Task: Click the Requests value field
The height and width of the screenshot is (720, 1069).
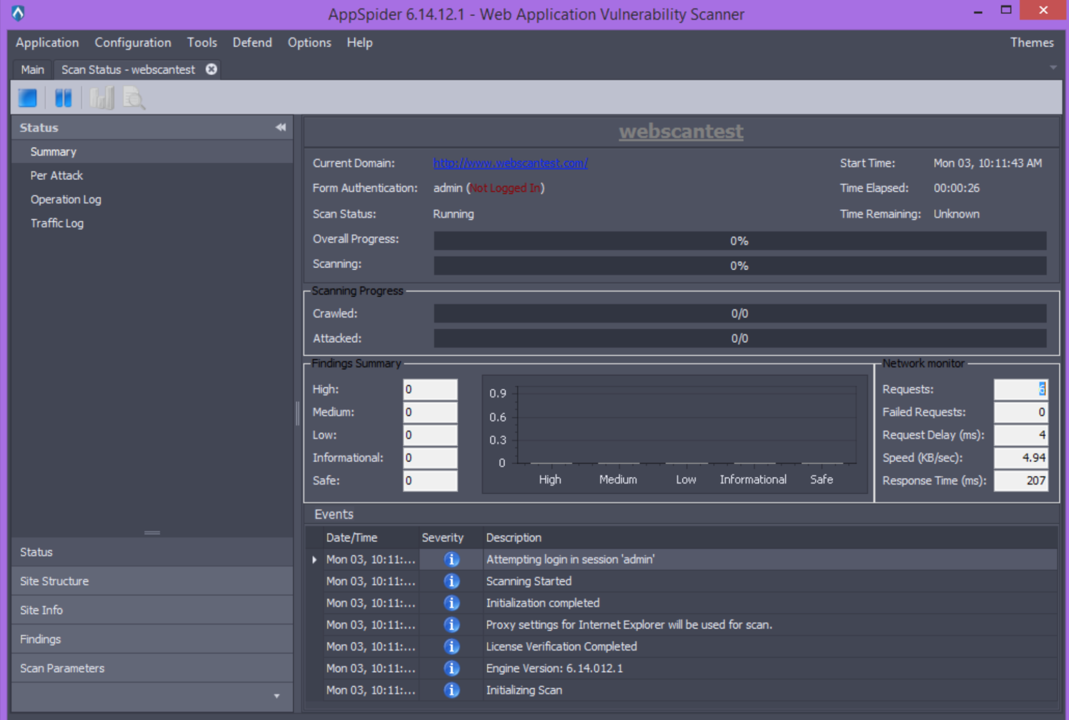Action: (1021, 389)
